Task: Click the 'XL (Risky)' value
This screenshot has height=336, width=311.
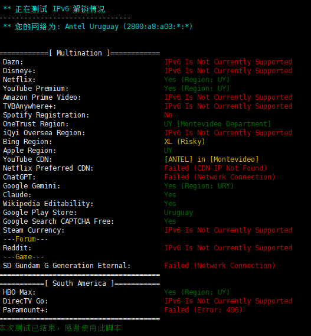Action: point(185,142)
